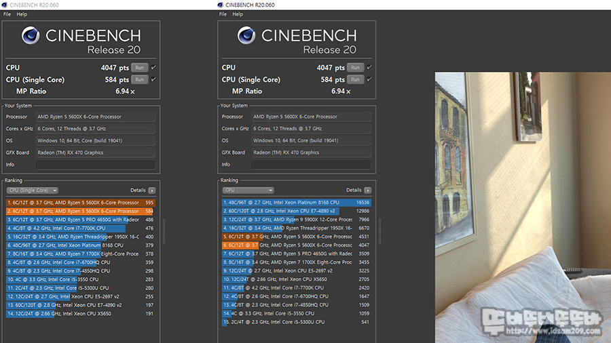611x343 pixels.
Task: Click Cinebench logo in left window
Action: [x=31, y=35]
